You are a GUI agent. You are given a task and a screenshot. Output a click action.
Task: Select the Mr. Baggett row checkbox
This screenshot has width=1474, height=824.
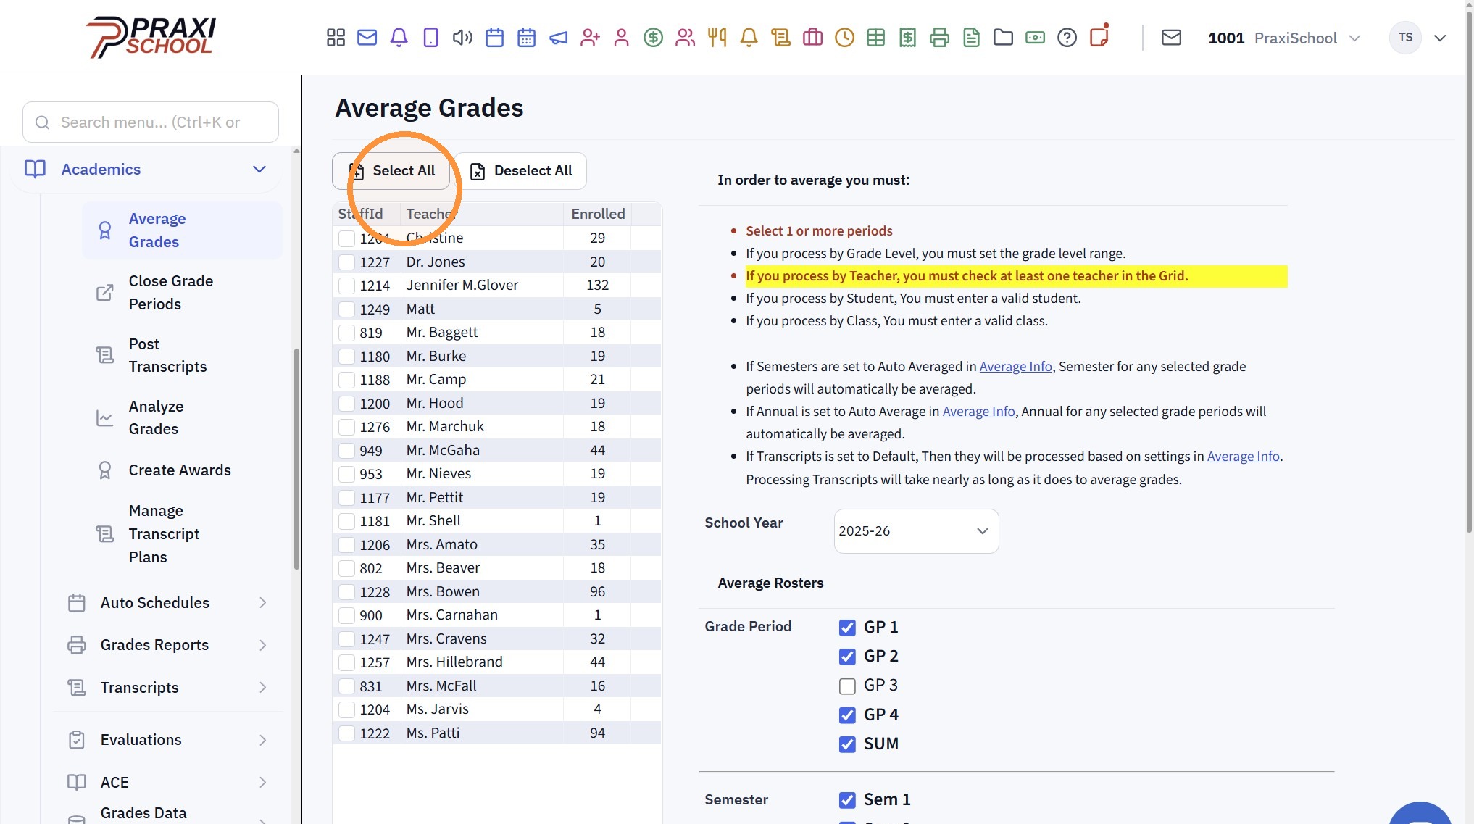347,333
